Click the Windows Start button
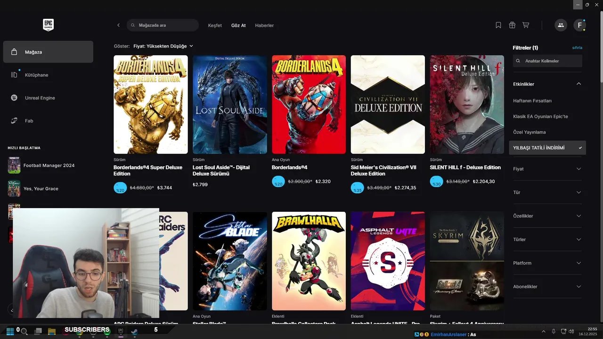 (x=9, y=331)
